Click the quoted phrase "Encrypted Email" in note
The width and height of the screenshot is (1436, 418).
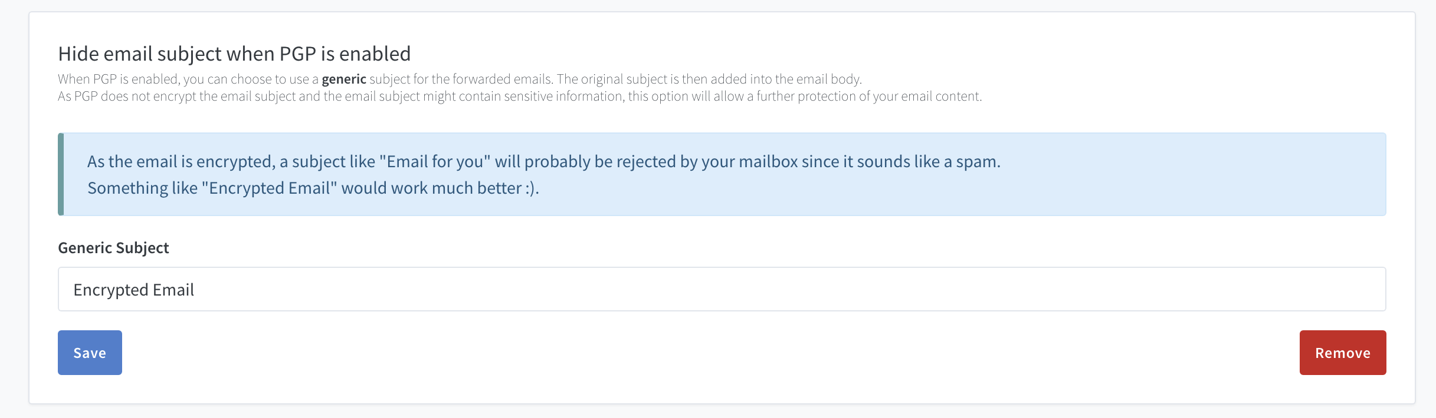click(x=271, y=188)
